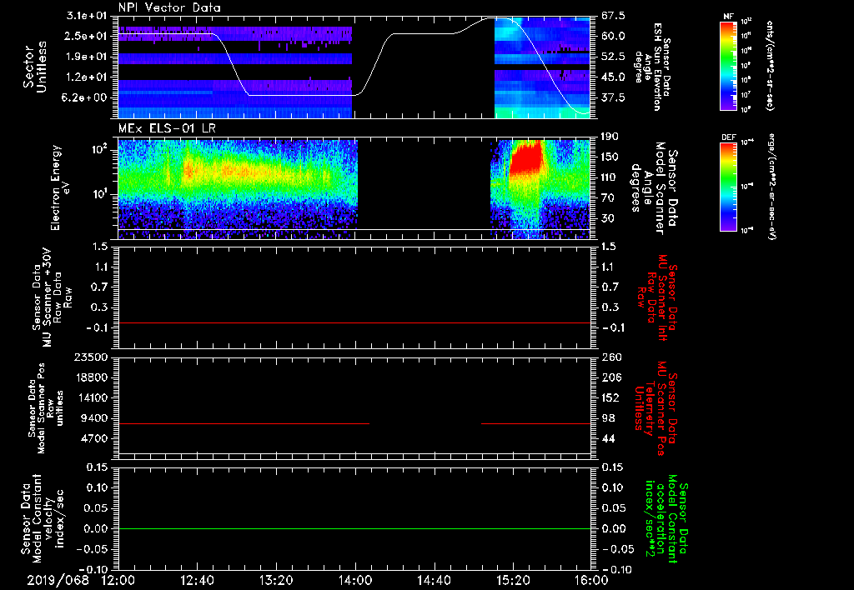Click the NF flux color bar
Image resolution: width=854 pixels, height=590 pixels.
tap(729, 65)
